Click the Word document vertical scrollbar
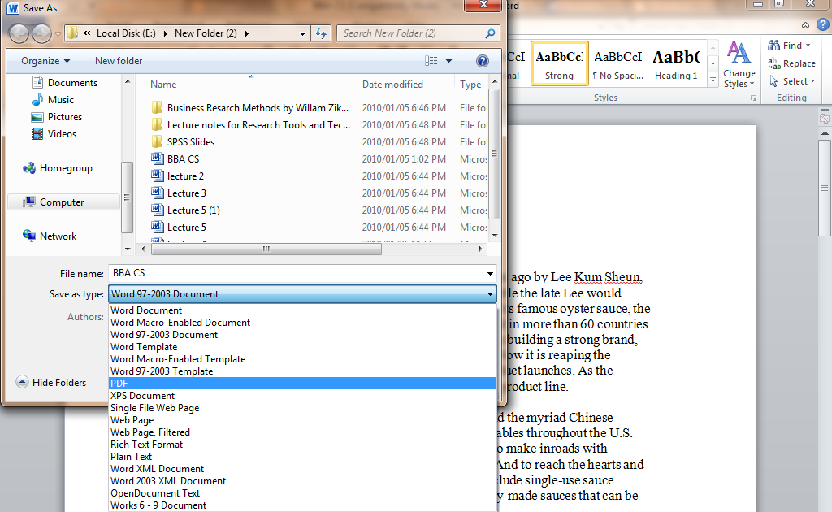 [825, 188]
